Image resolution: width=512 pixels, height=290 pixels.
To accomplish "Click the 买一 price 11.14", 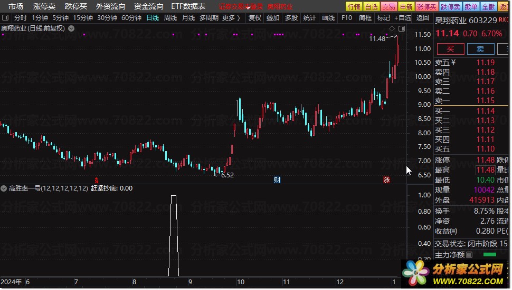I will coord(485,111).
